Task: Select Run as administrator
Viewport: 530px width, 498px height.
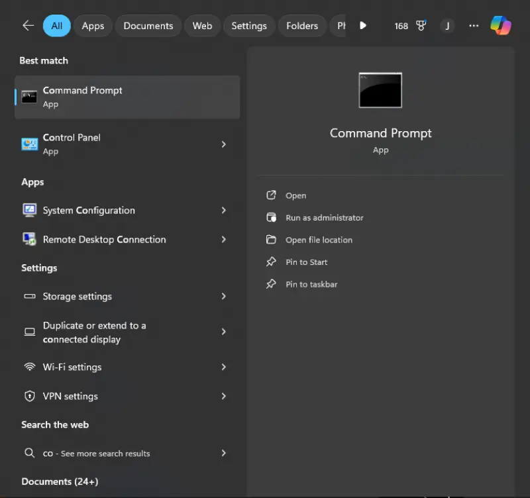Action: pyautogui.click(x=324, y=218)
